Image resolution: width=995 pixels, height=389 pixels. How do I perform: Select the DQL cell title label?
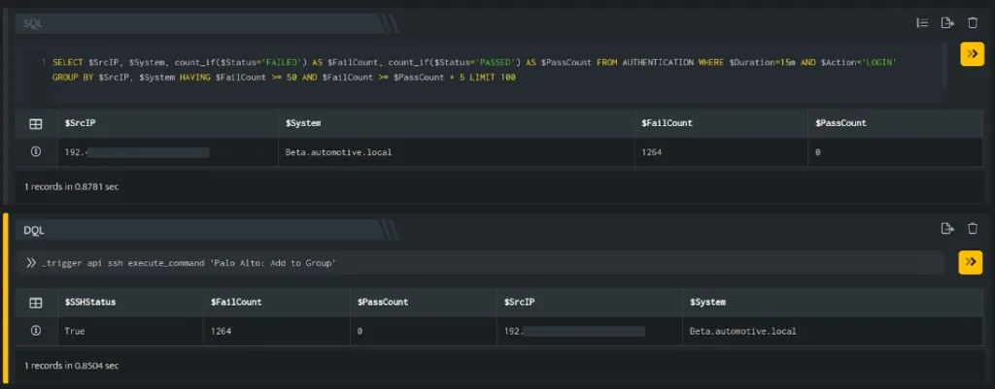click(34, 231)
